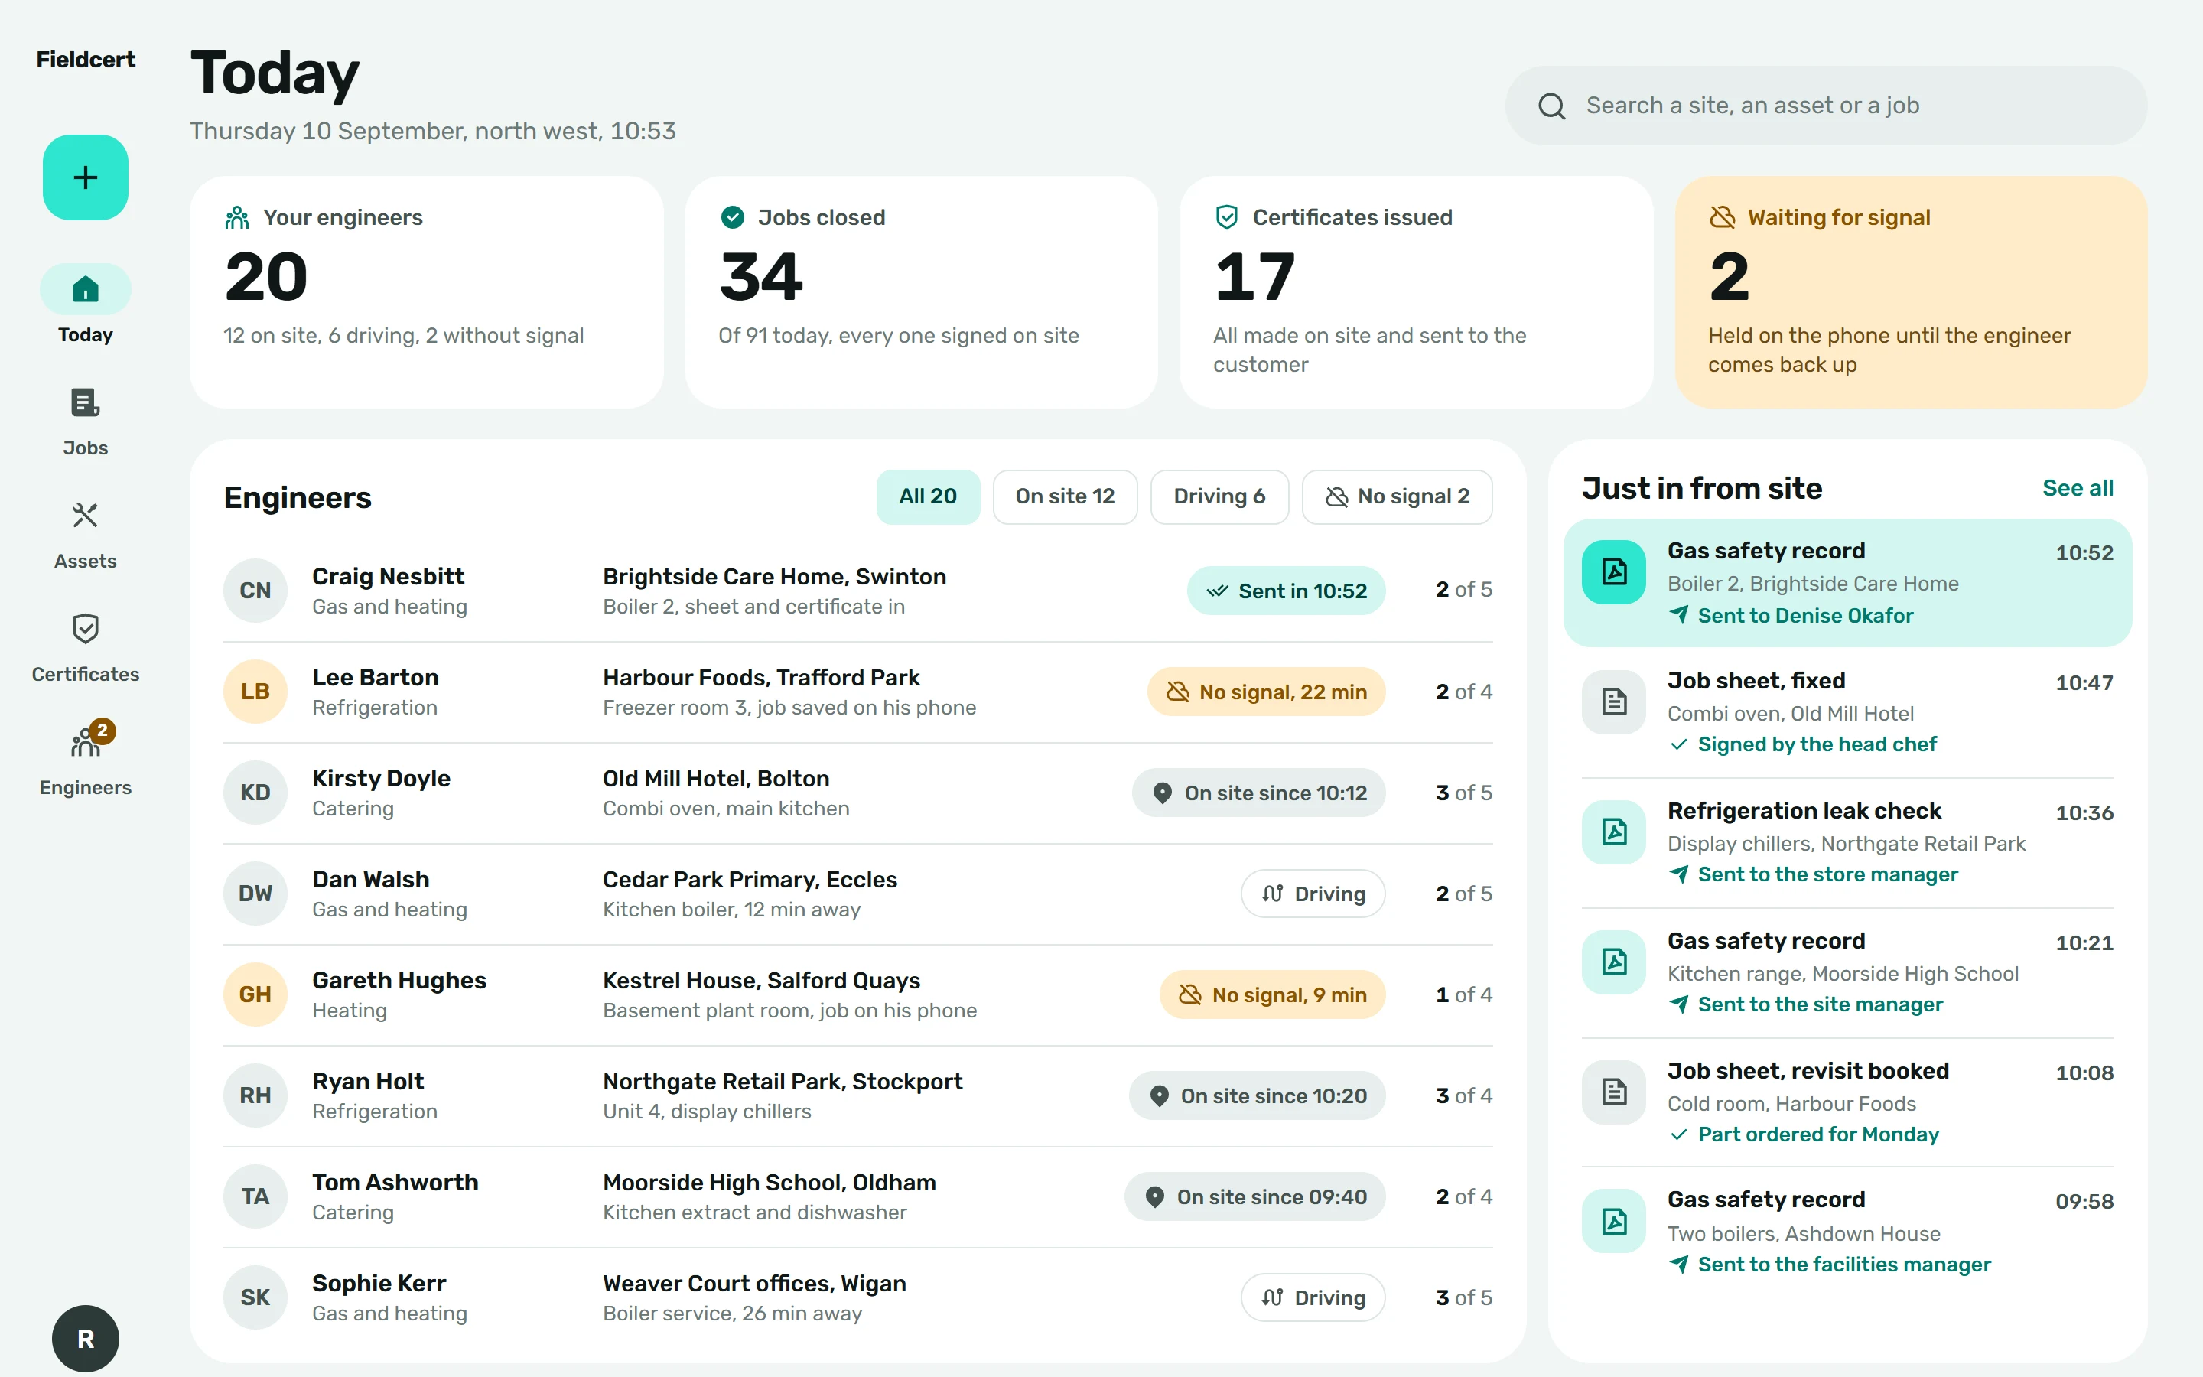Open the Today home icon in sidebar
This screenshot has height=1377, width=2203.
pos(86,290)
